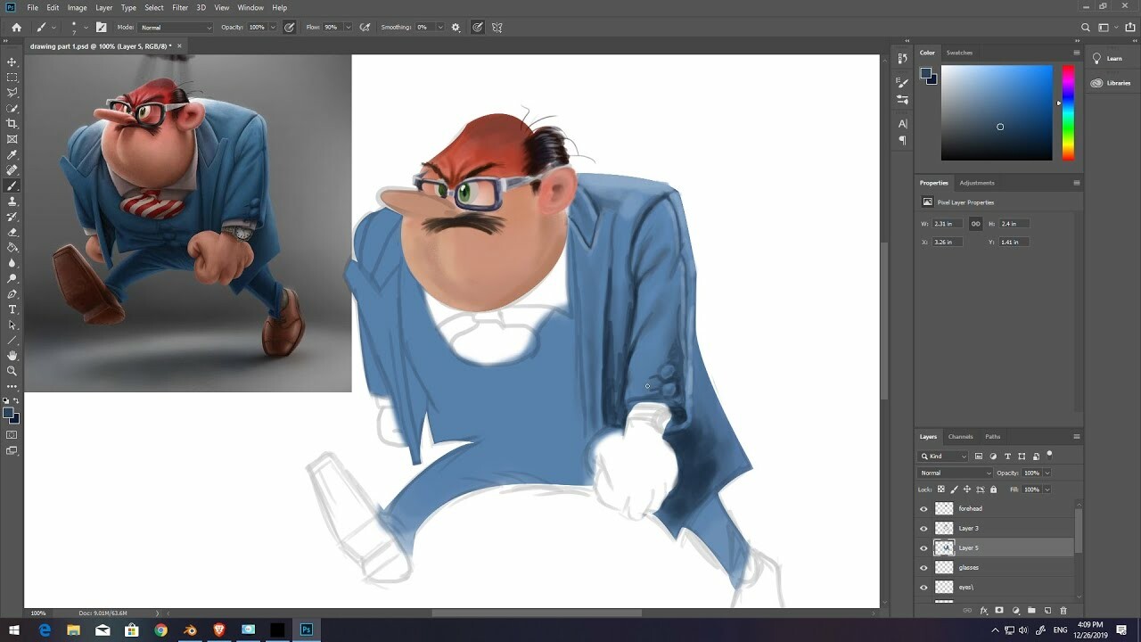Expand the layer blend mode dropdown
Screen dimensions: 1141x642
tap(955, 473)
